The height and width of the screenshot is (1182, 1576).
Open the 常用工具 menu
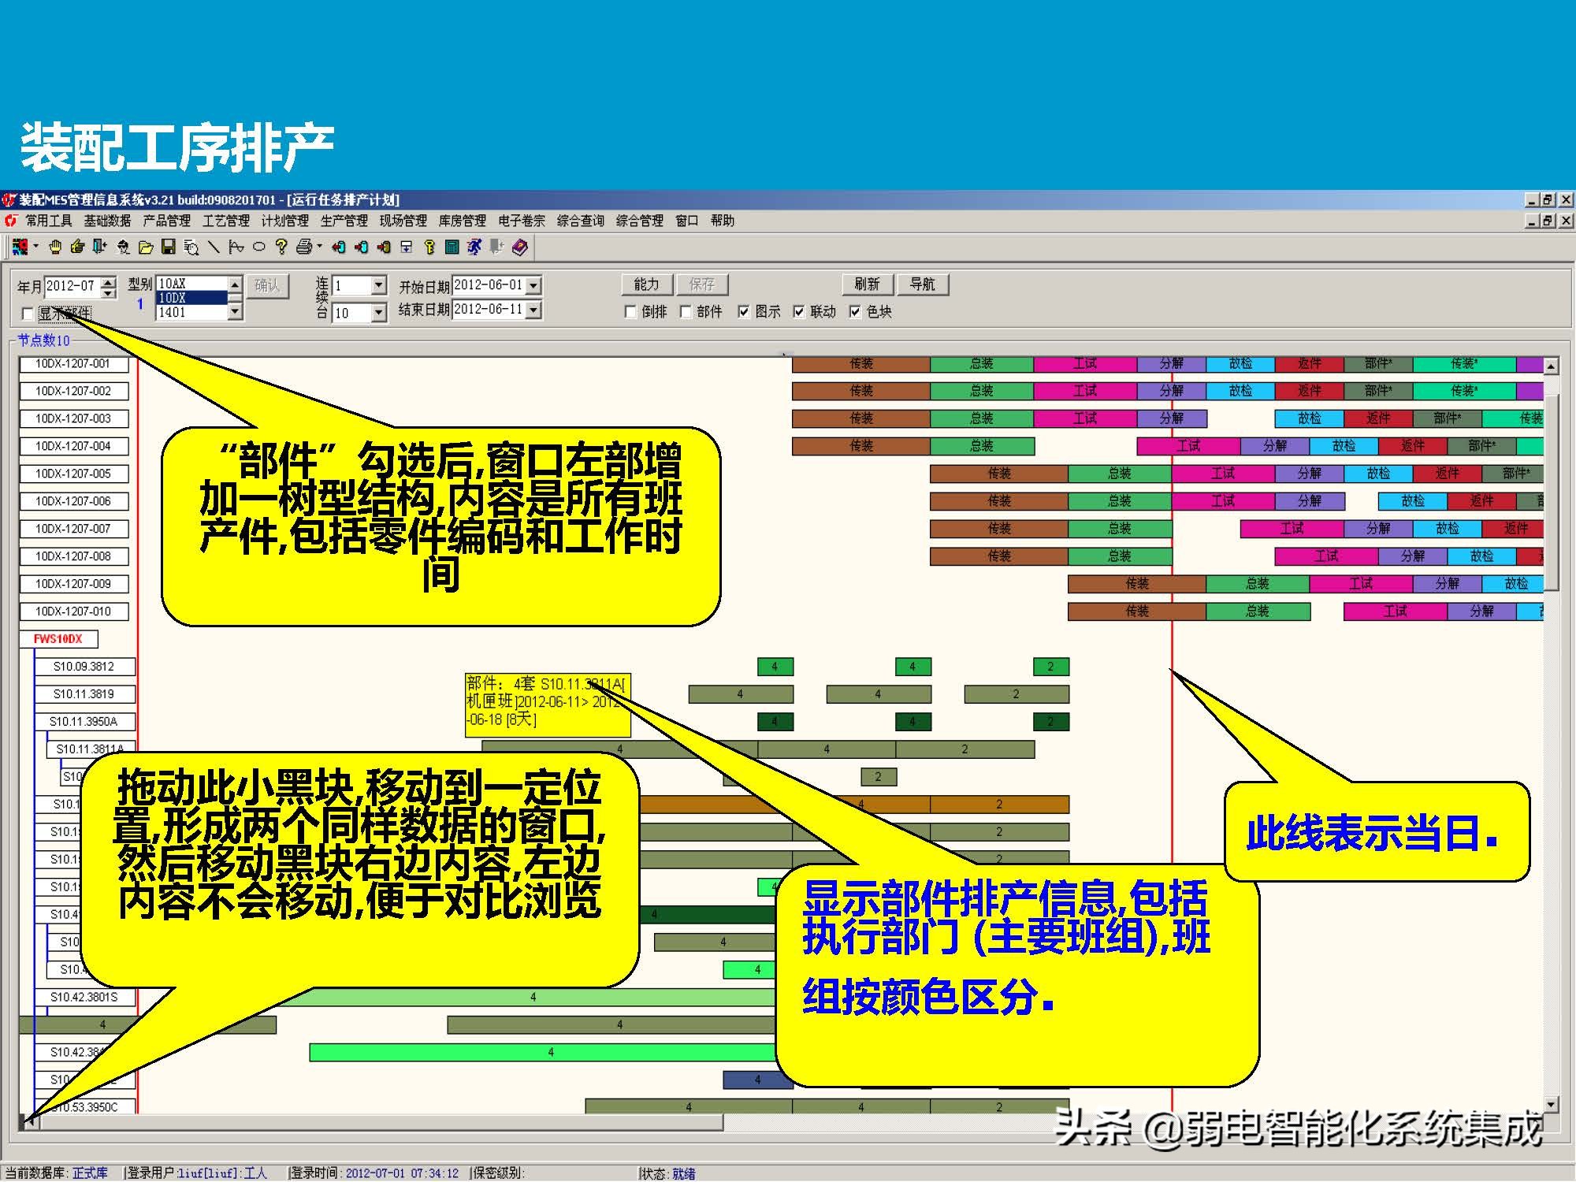(x=48, y=221)
